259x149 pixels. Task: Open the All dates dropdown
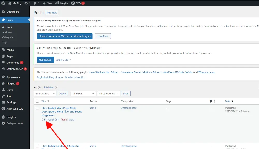click(83, 94)
